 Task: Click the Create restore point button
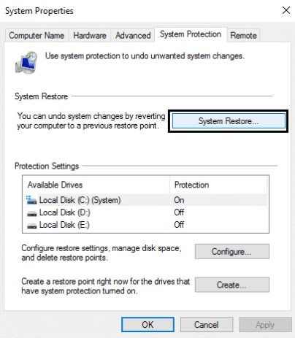coord(231,285)
